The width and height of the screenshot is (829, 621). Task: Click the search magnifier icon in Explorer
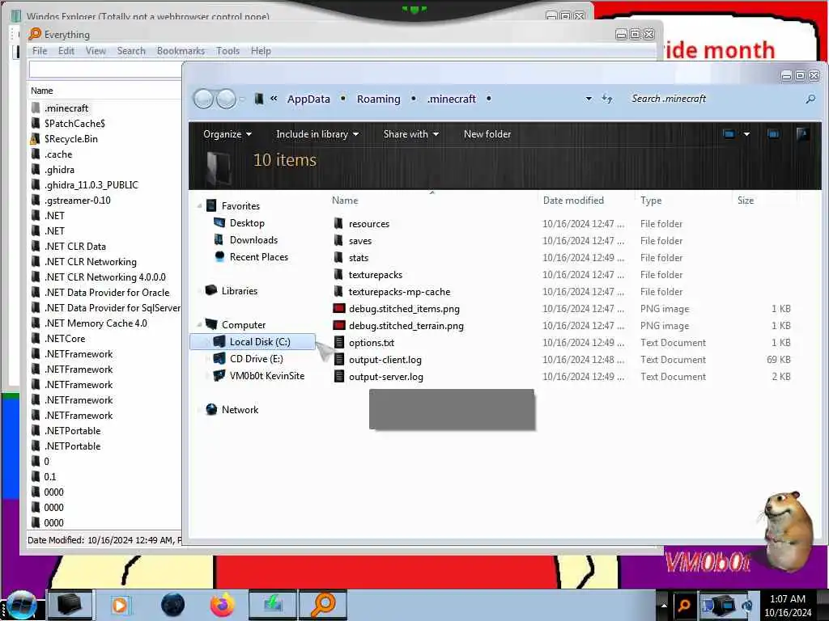(810, 99)
